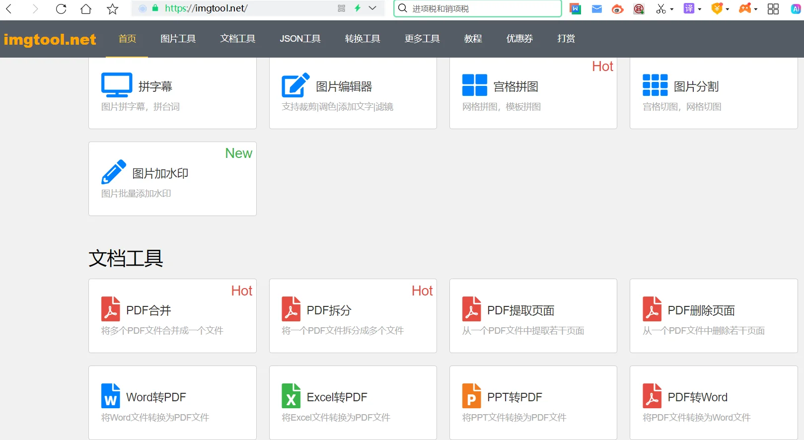Open the QR code icon in address bar
804x440 pixels.
point(341,8)
